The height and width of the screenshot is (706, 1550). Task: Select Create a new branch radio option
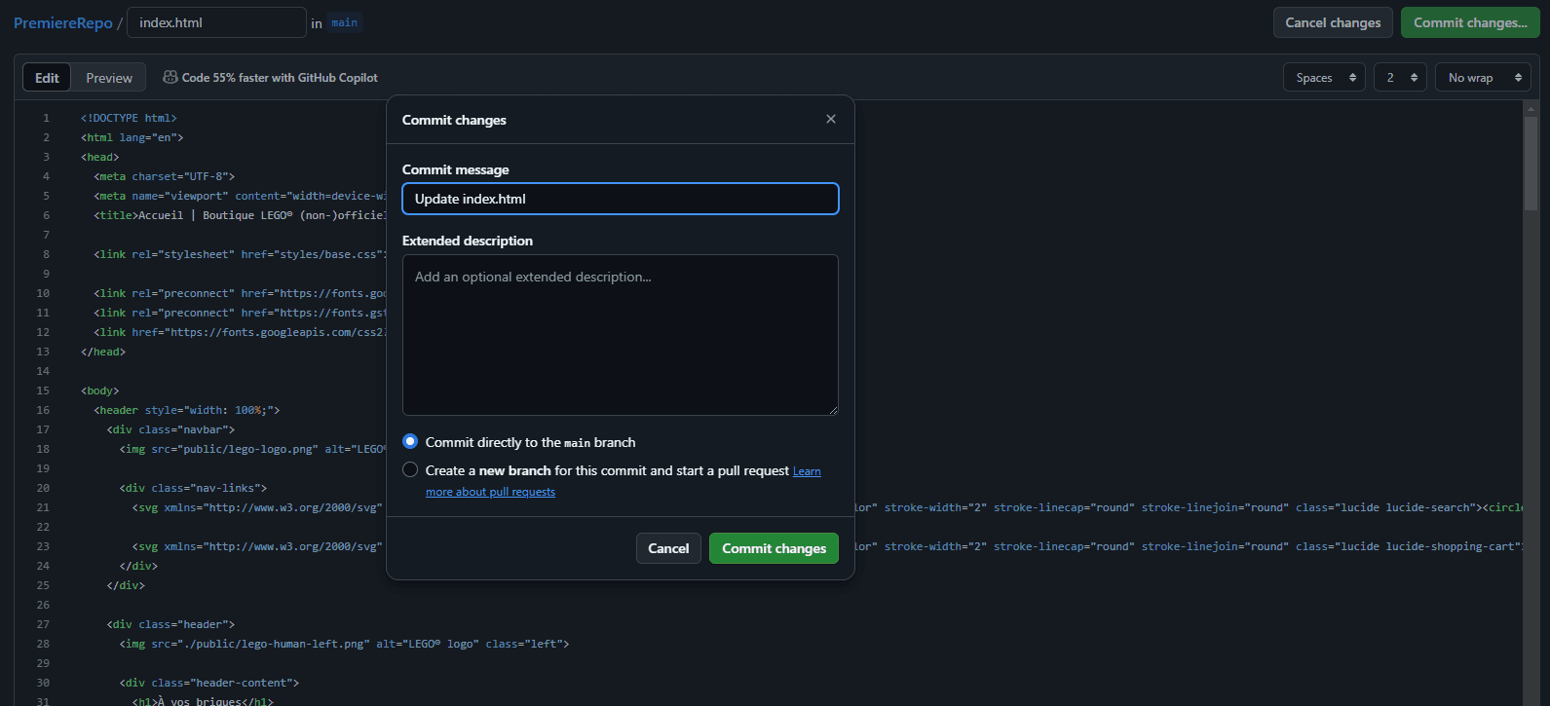410,470
